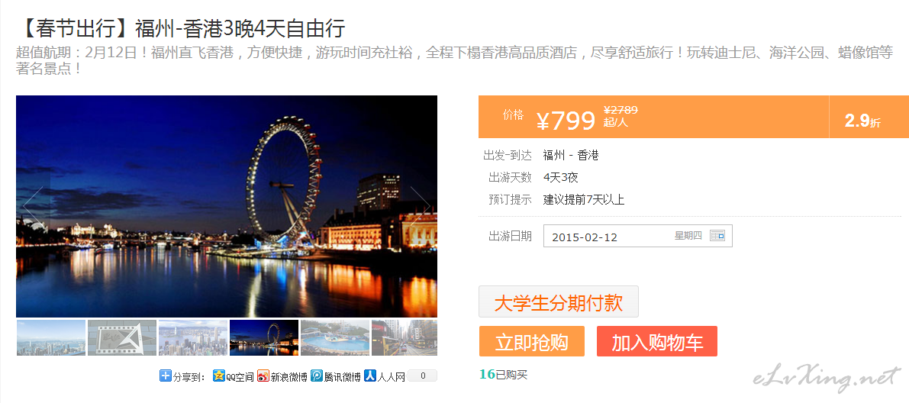Open the calendar icon in date field
909x403 pixels.
pos(717,235)
